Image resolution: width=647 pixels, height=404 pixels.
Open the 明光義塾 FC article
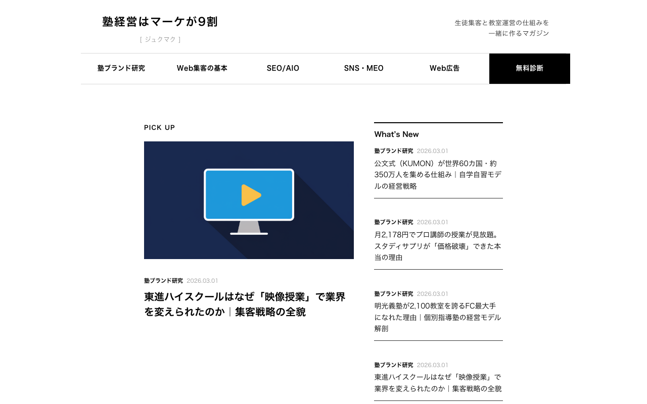coord(438,317)
